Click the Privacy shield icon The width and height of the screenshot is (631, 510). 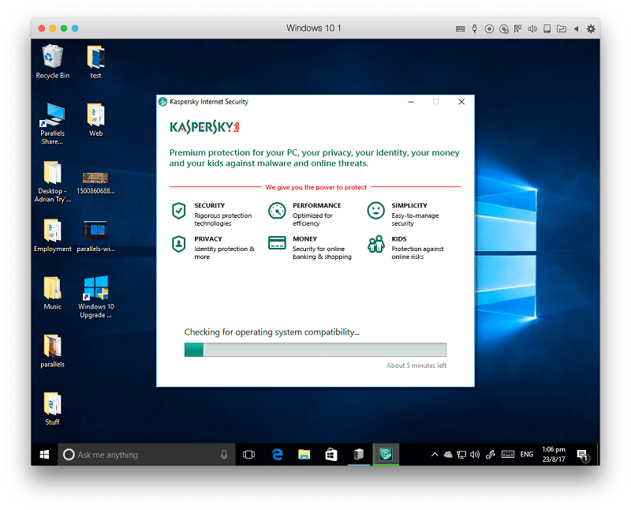(178, 244)
